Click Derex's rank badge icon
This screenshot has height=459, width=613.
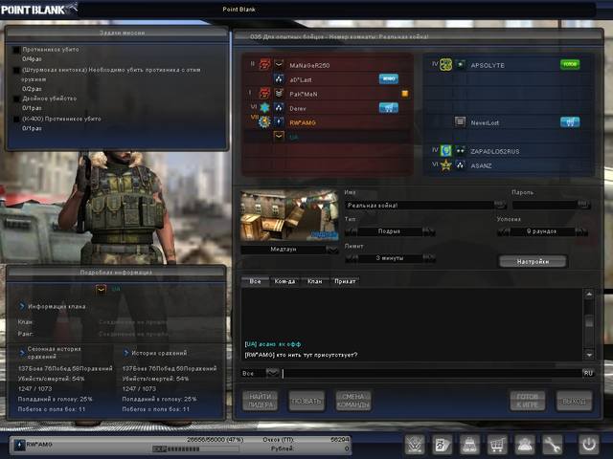(279, 108)
